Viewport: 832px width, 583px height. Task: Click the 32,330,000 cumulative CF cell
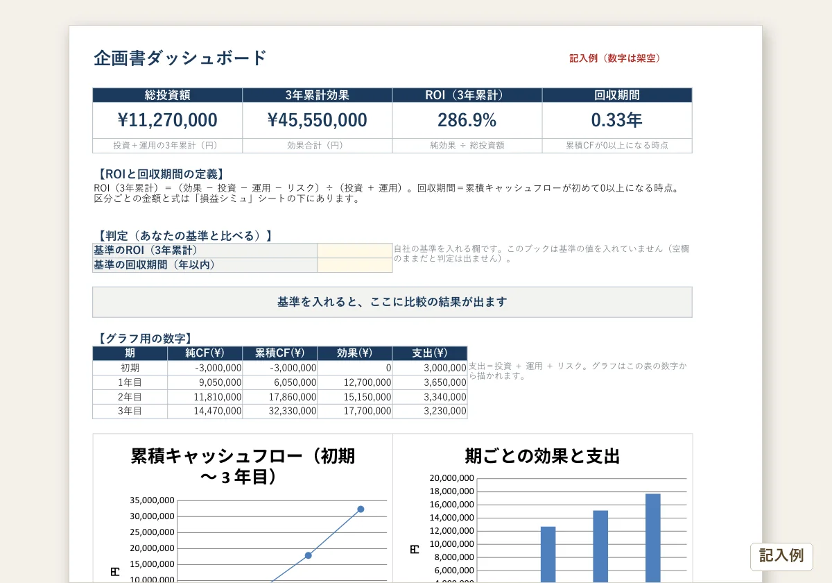click(x=280, y=412)
